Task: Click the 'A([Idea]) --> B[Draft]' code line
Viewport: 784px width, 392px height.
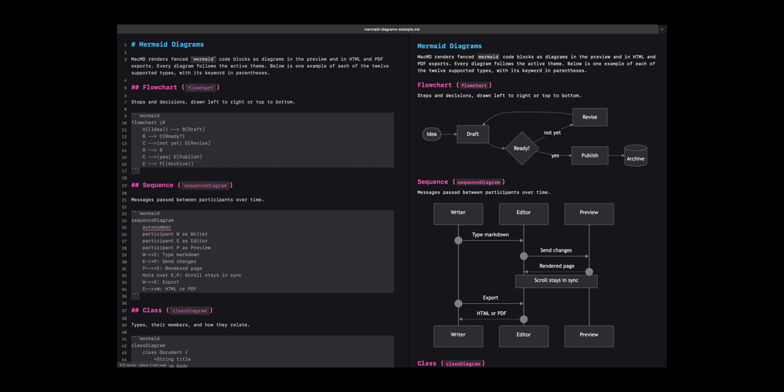Action: click(x=174, y=129)
